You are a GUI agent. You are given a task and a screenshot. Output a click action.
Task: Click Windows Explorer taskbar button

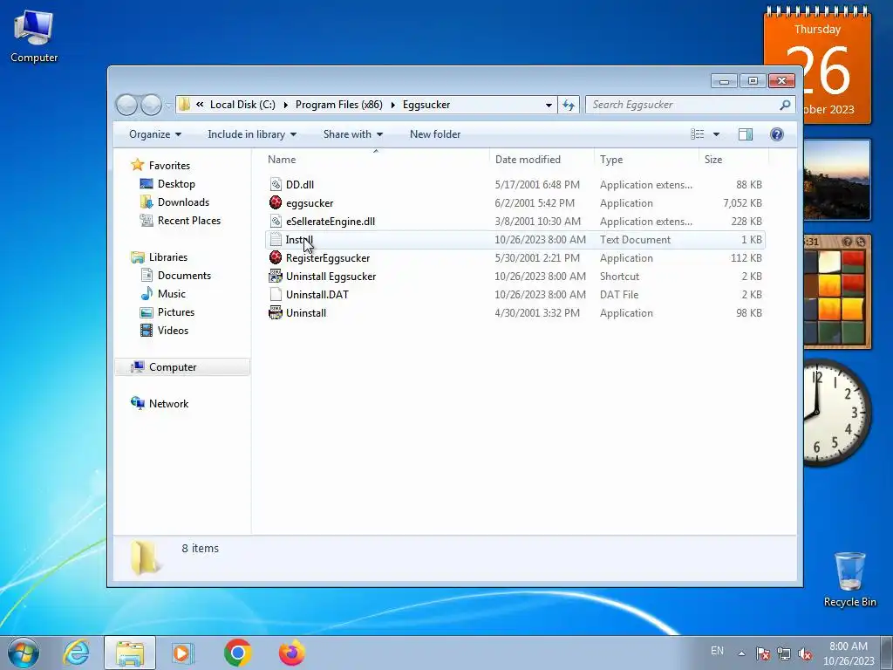point(130,653)
